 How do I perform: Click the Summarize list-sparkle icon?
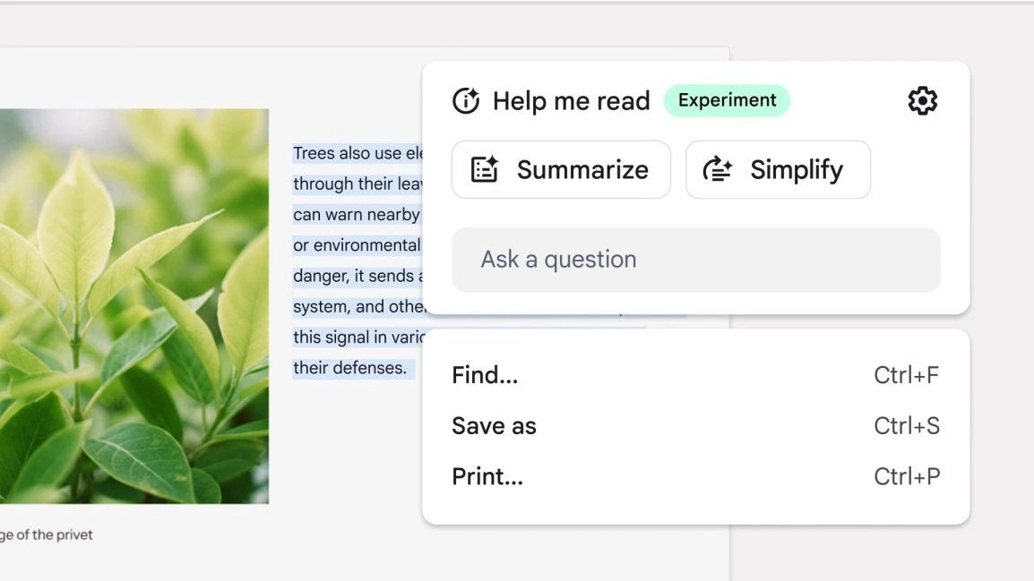[x=485, y=169]
